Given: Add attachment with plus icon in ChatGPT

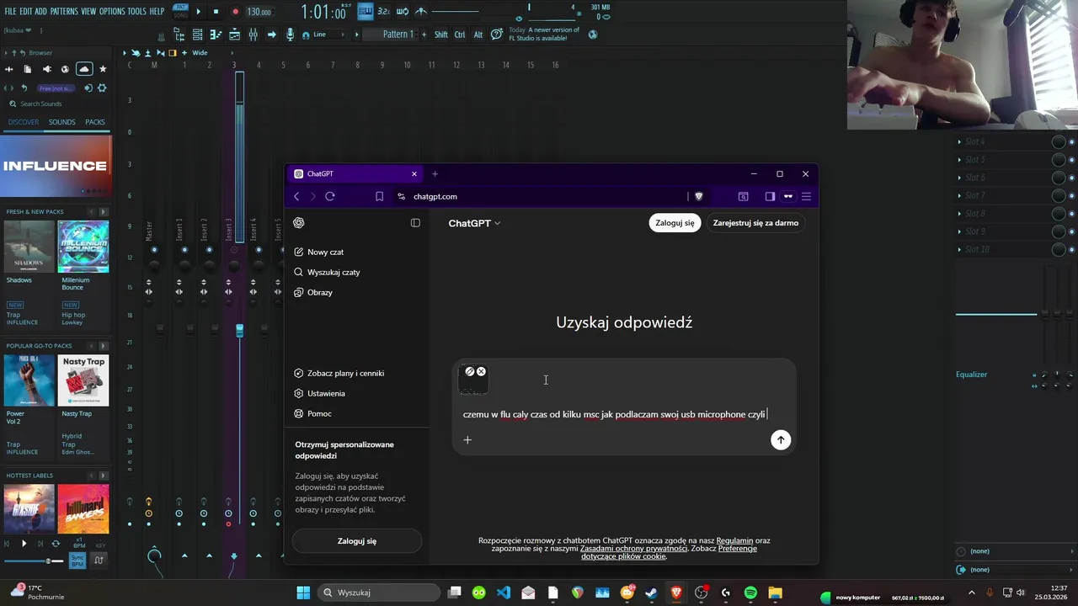Looking at the screenshot, I should tap(467, 439).
